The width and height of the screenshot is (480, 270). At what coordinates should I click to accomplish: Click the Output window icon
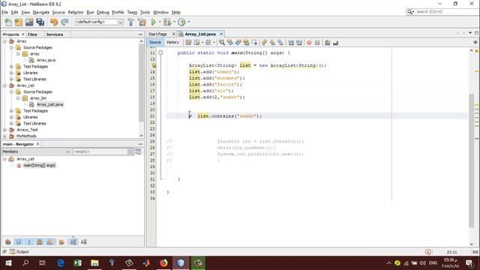12,252
